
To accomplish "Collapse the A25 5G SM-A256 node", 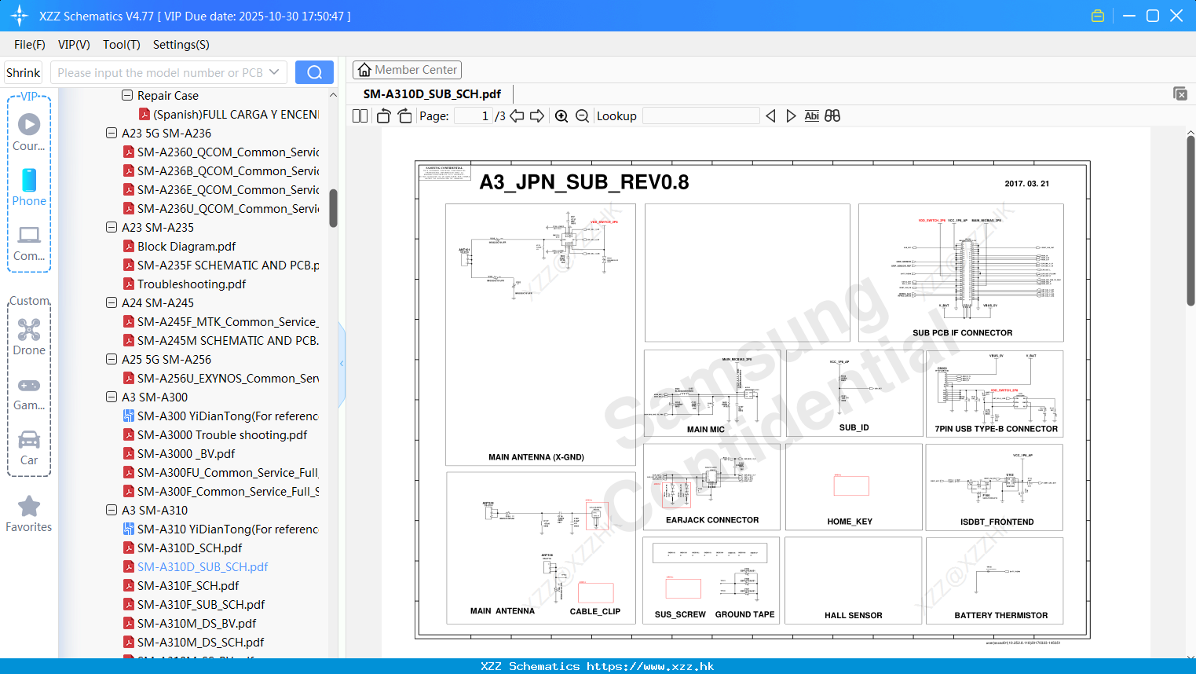I will (x=112, y=359).
